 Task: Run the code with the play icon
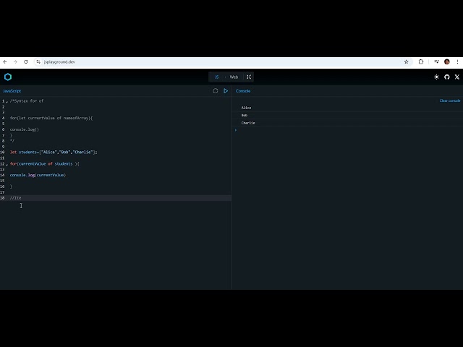pyautogui.click(x=226, y=91)
